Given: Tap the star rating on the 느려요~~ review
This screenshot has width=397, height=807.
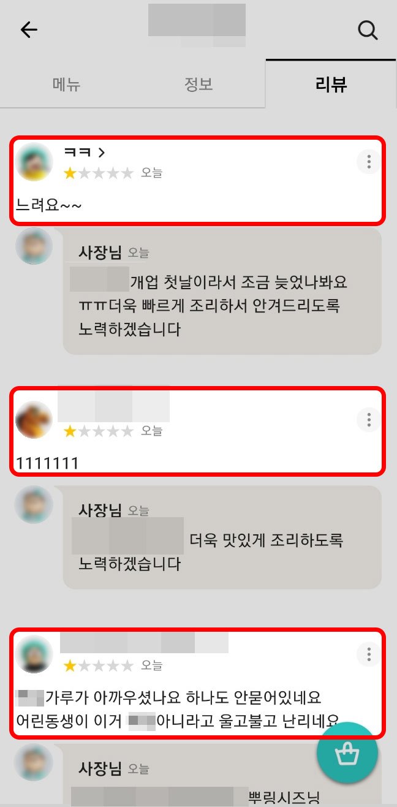Looking at the screenshot, I should click(99, 173).
